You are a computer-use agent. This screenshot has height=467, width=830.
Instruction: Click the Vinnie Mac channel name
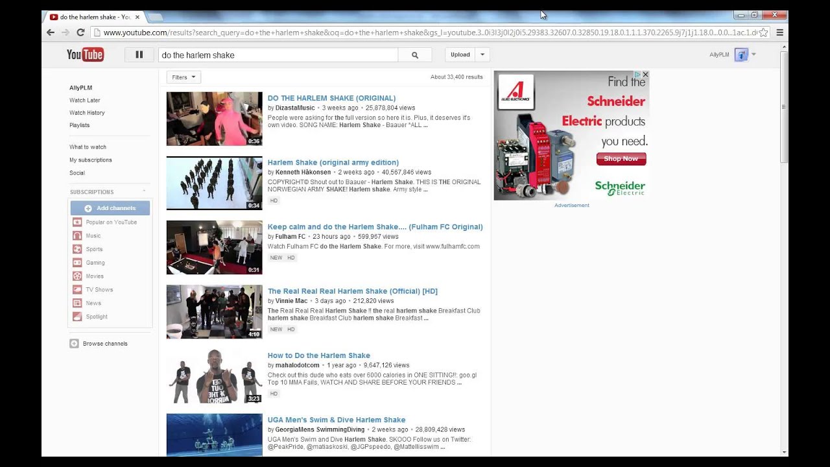coord(291,301)
